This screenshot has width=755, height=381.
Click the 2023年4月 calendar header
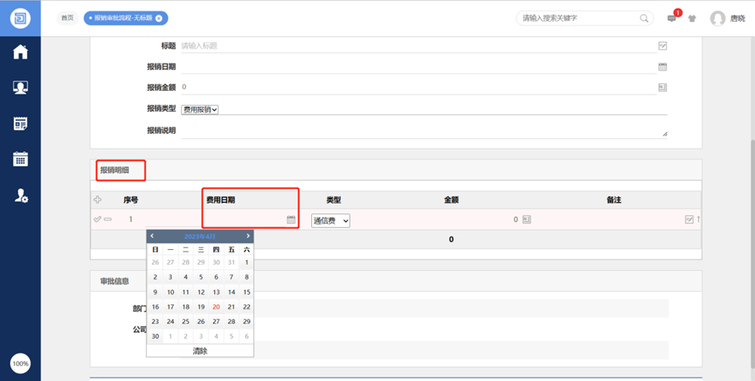click(x=200, y=237)
